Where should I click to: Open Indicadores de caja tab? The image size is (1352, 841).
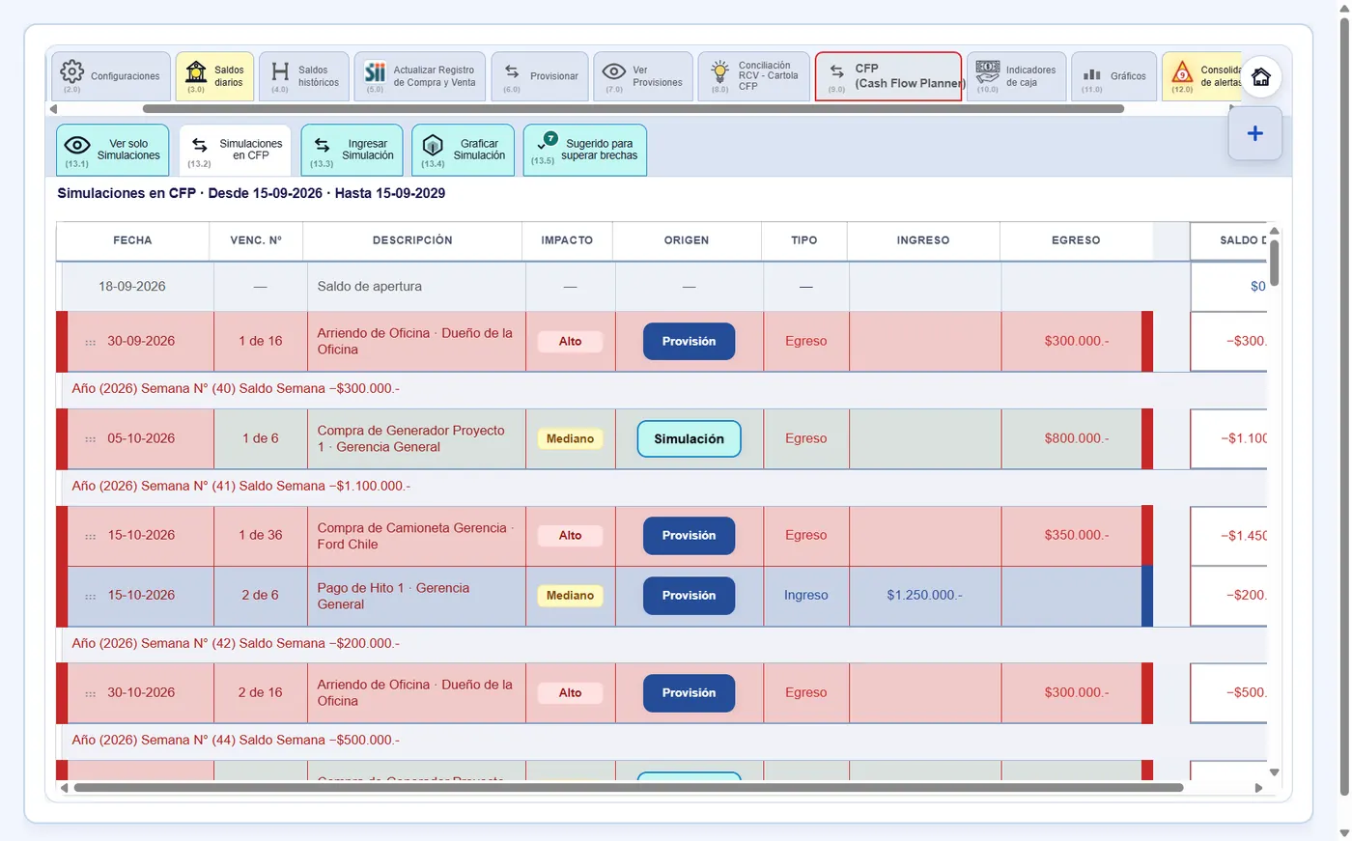[x=1016, y=76]
